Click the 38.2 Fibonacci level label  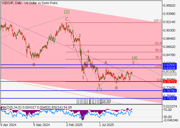[x=158, y=58]
